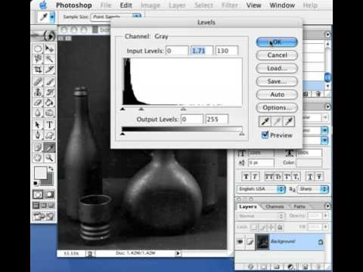Select the Custom Shape tool
Screen dimensions: 363x272
click(x=49, y=135)
